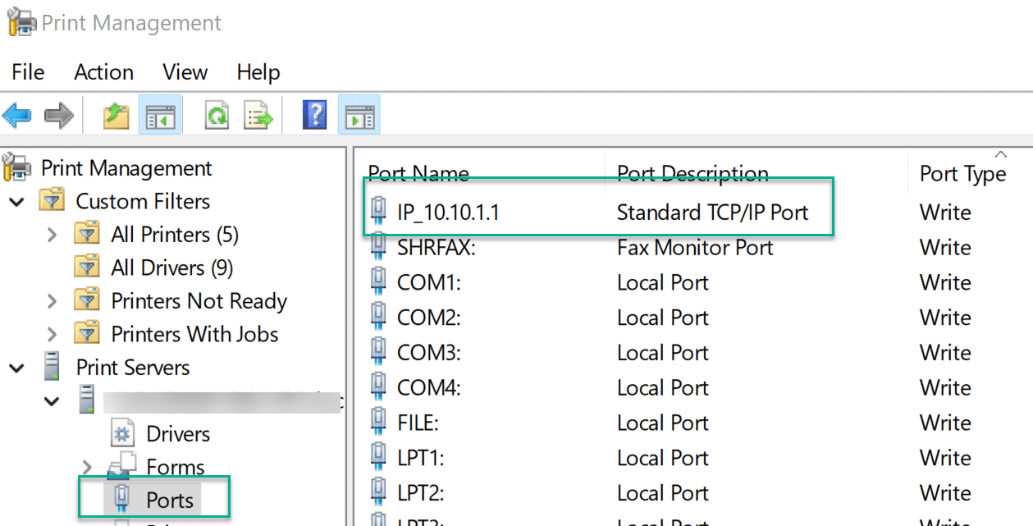The width and height of the screenshot is (1033, 526).
Task: Collapse the Print Servers node
Action: (16, 367)
